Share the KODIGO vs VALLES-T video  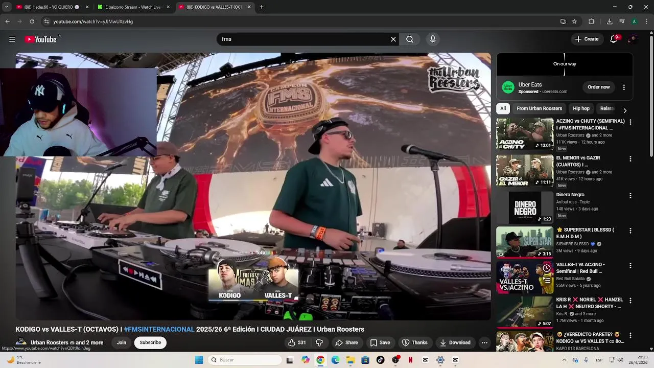tap(346, 342)
